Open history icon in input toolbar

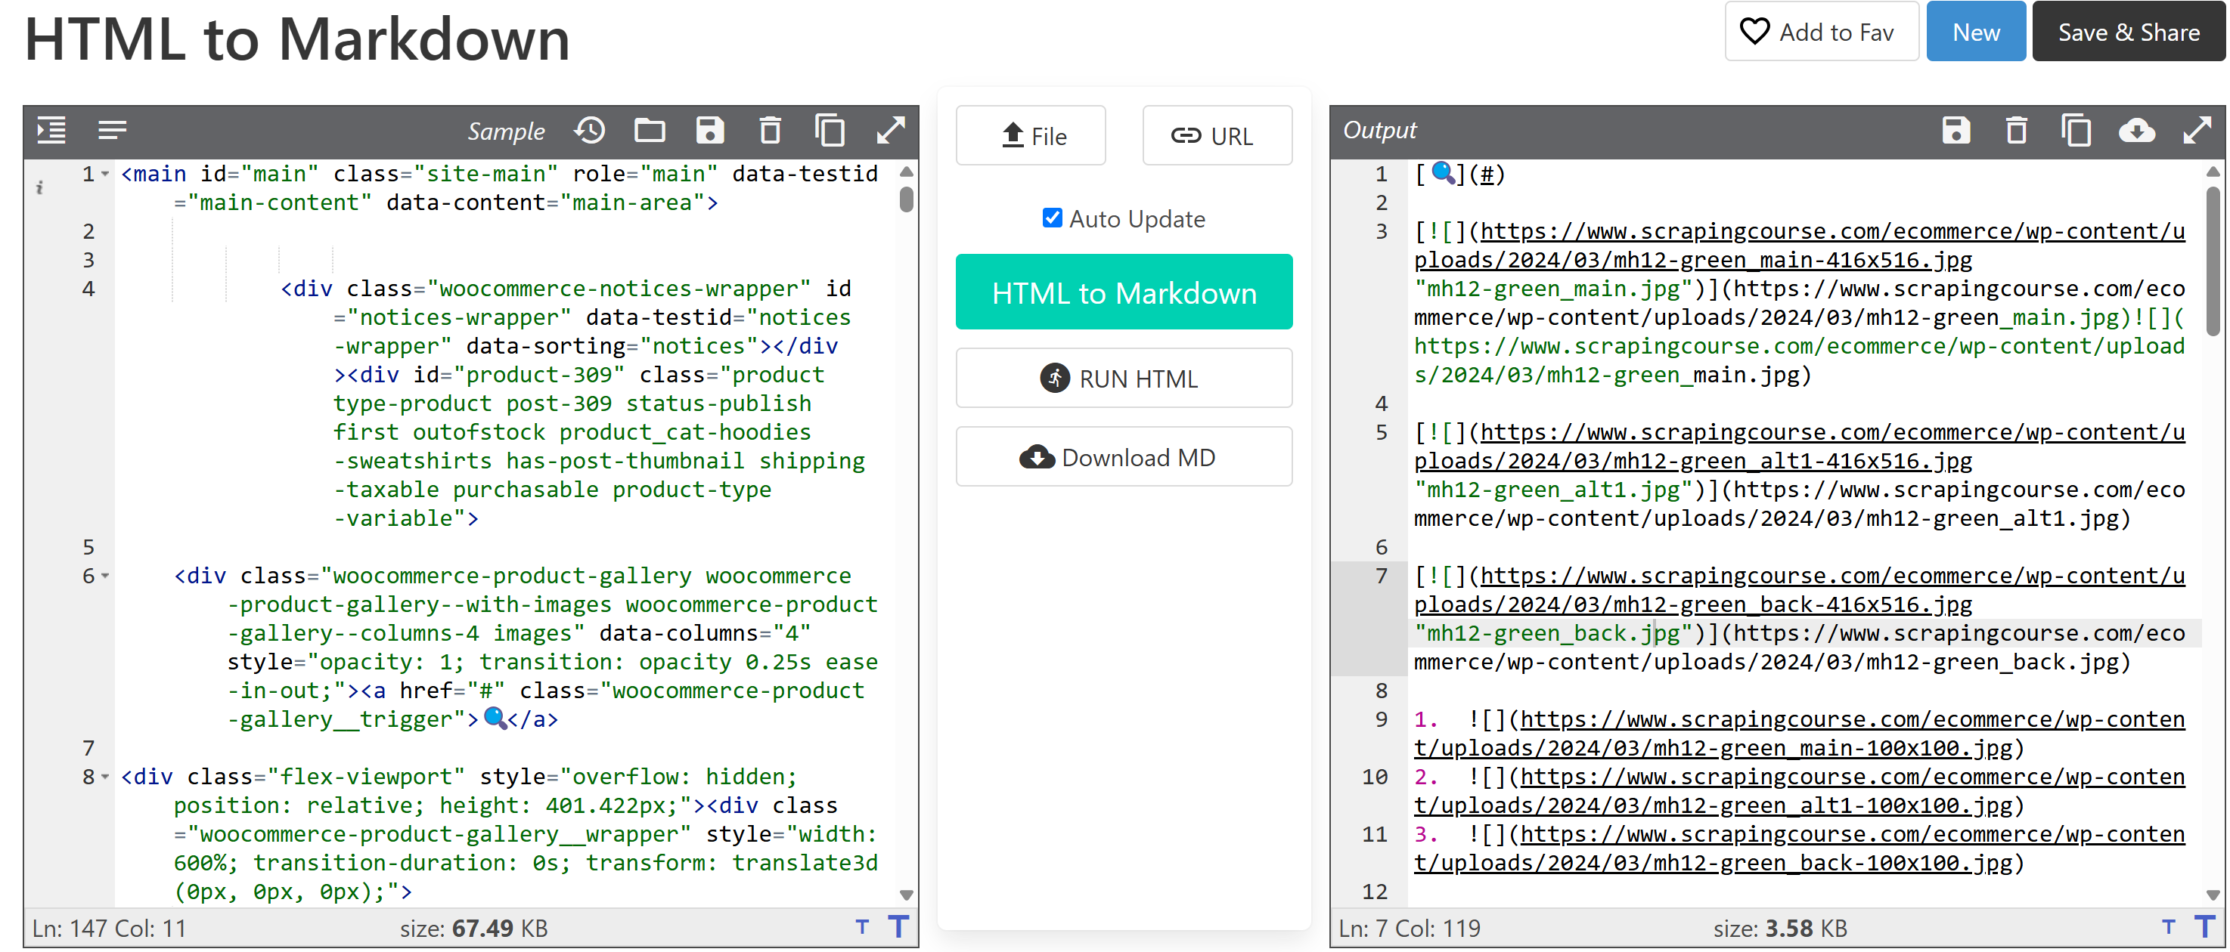pyautogui.click(x=590, y=131)
